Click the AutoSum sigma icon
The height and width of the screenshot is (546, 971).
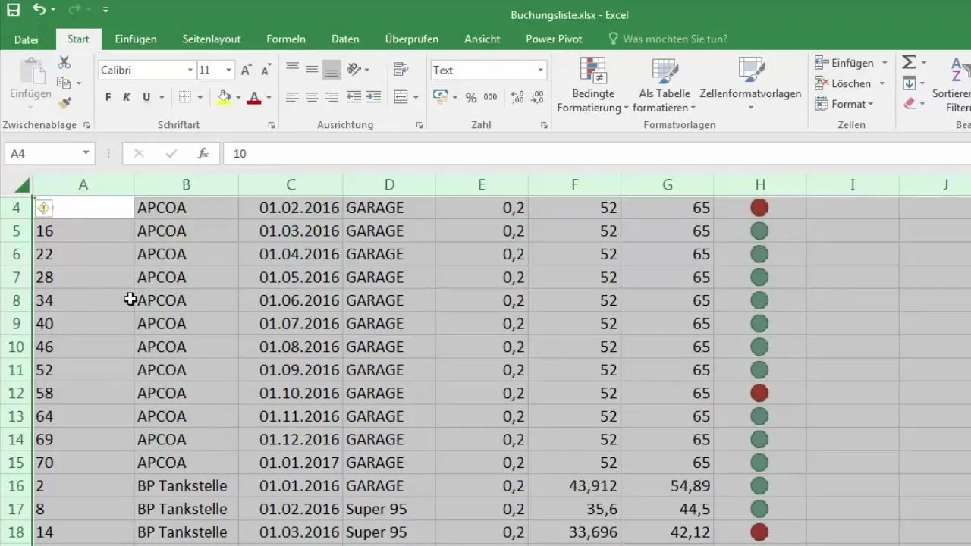[x=909, y=63]
